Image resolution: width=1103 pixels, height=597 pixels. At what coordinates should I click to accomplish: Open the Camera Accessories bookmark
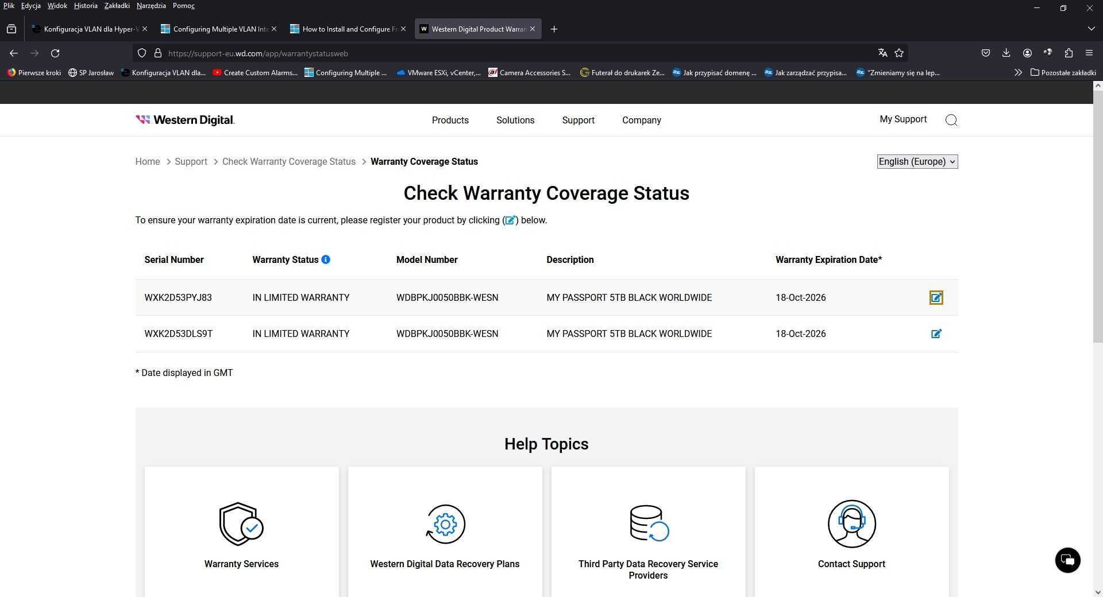(529, 72)
